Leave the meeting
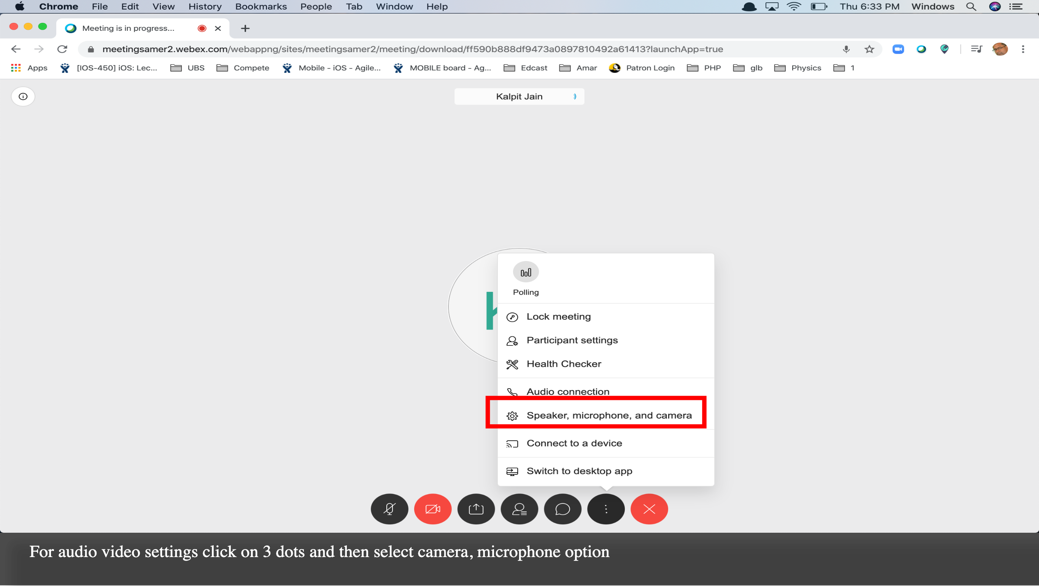Image resolution: width=1039 pixels, height=586 pixels. point(650,509)
